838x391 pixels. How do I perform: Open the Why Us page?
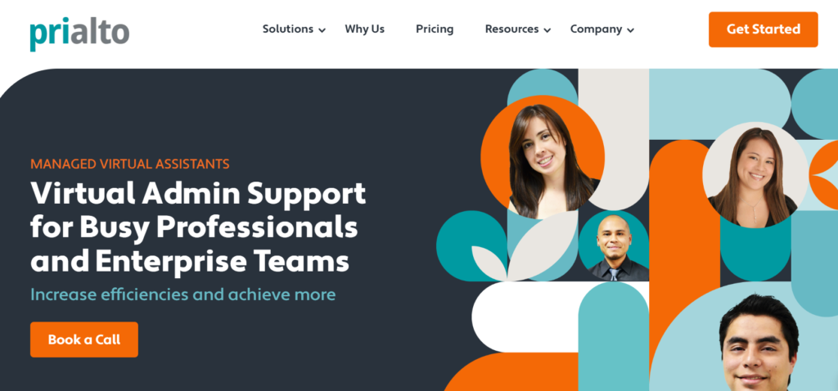(x=364, y=29)
